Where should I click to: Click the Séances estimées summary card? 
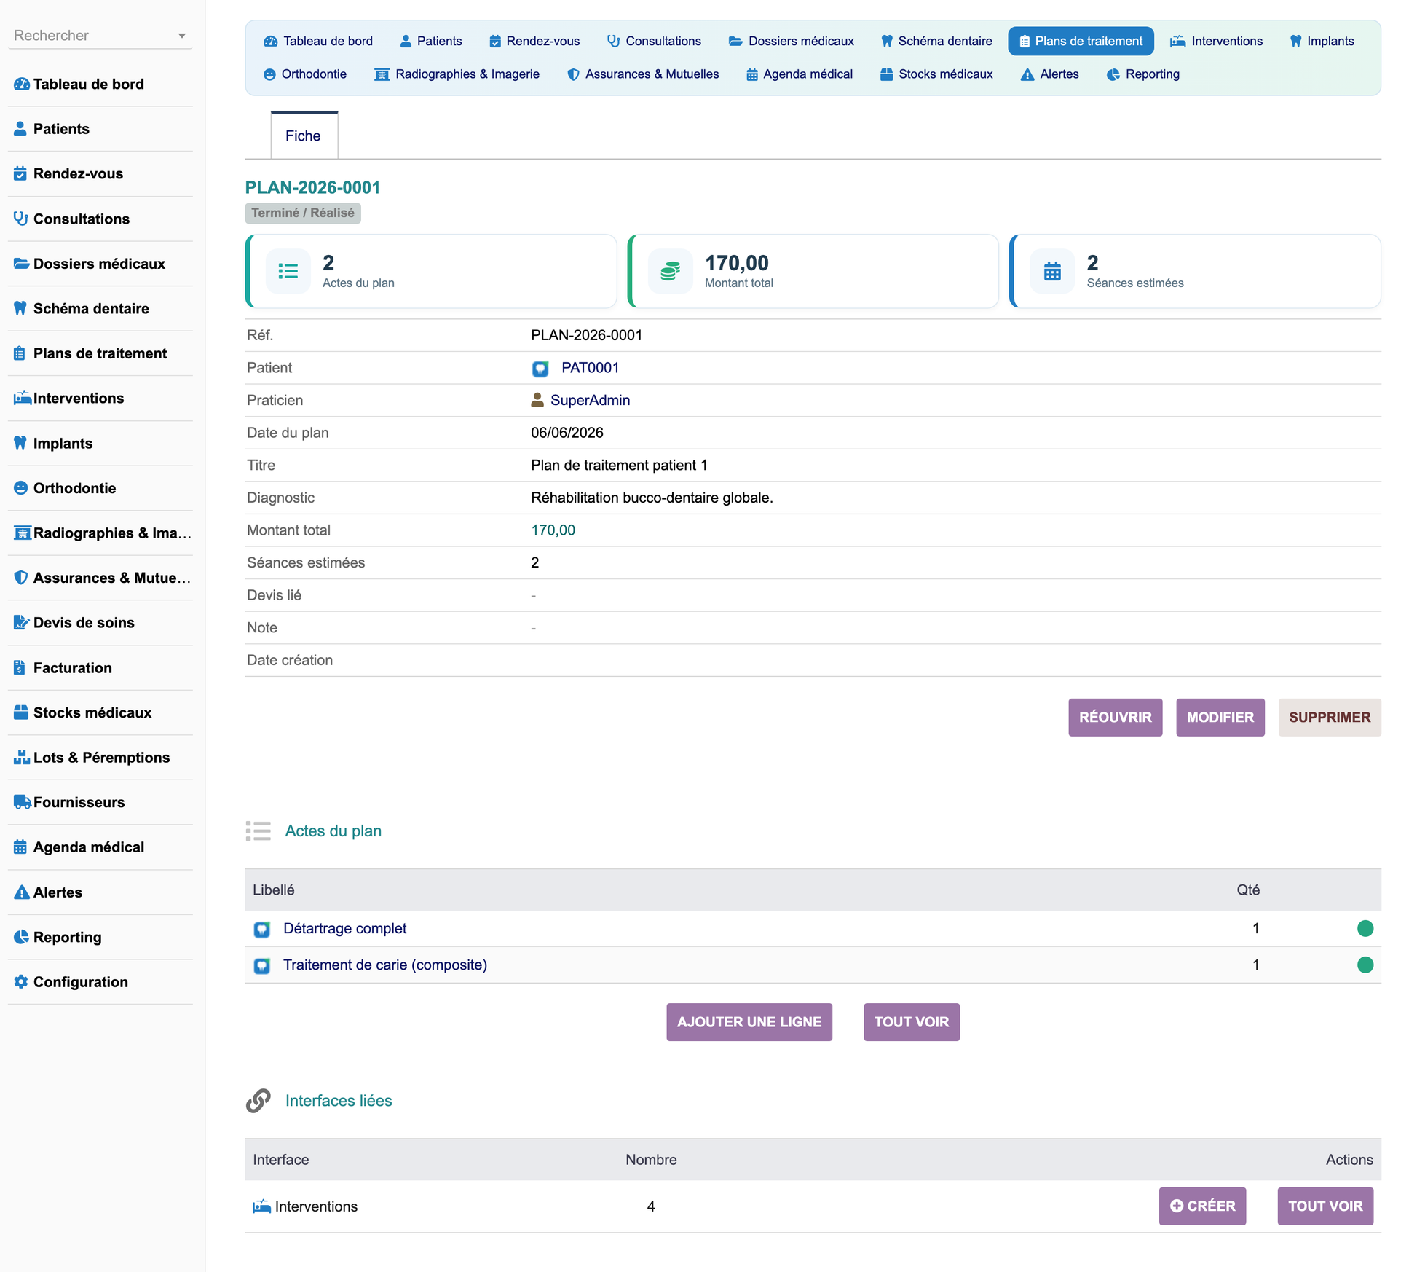click(1195, 271)
